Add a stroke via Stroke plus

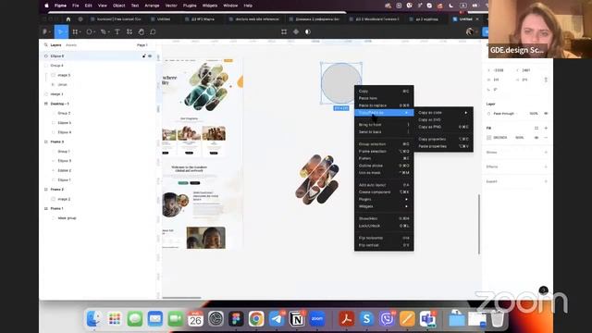(x=546, y=152)
